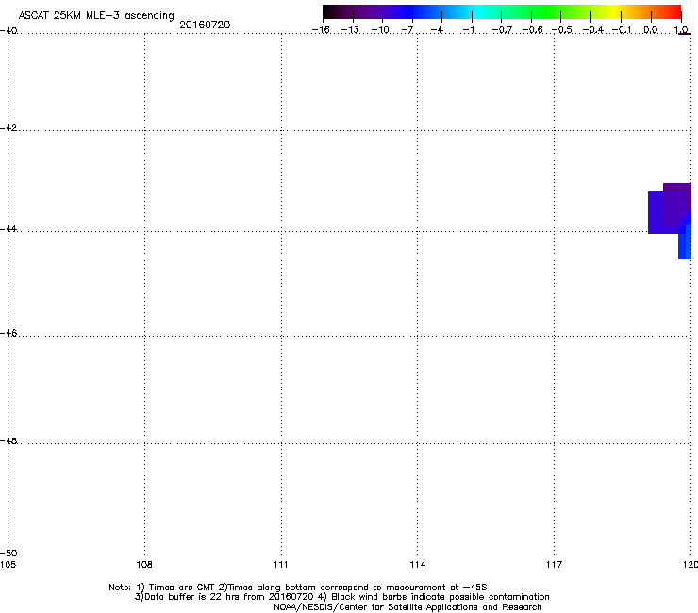Click the longitude axis label 105
The height and width of the screenshot is (613, 698).
[8, 565]
